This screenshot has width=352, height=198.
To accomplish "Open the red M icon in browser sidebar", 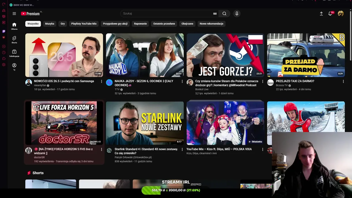I will (x=4, y=22).
